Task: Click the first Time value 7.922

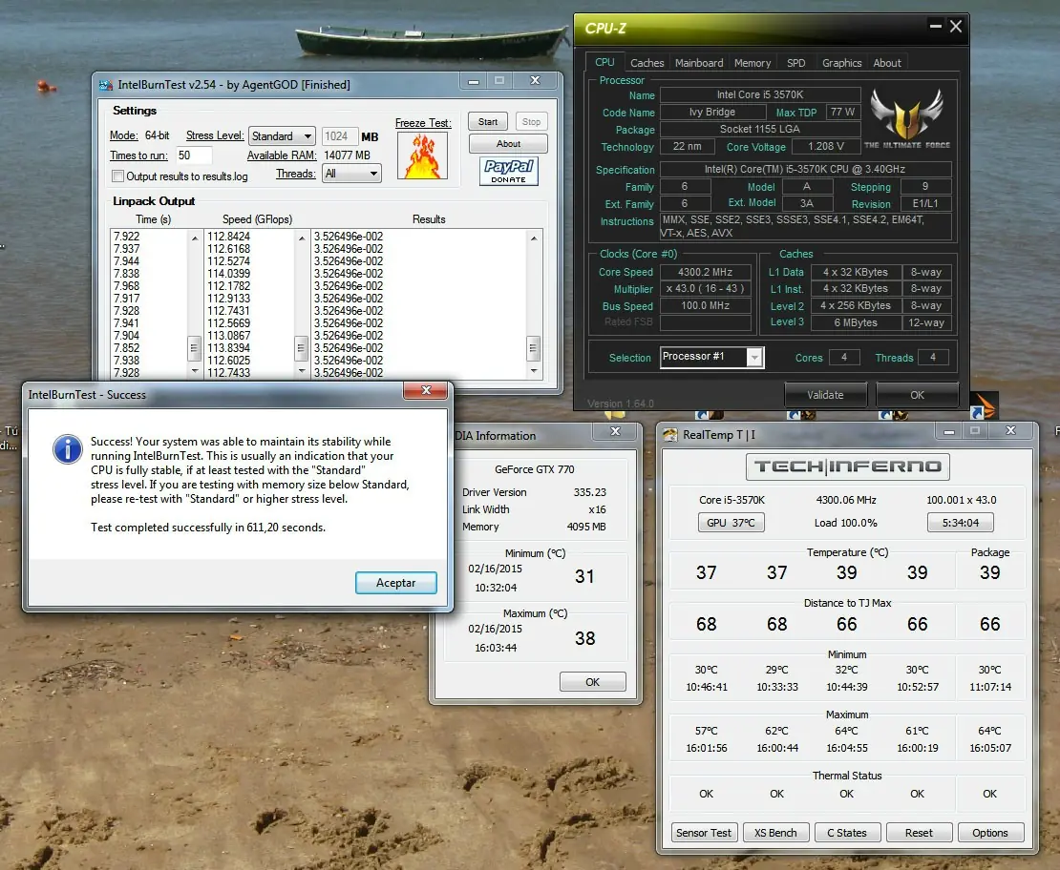Action: [126, 237]
